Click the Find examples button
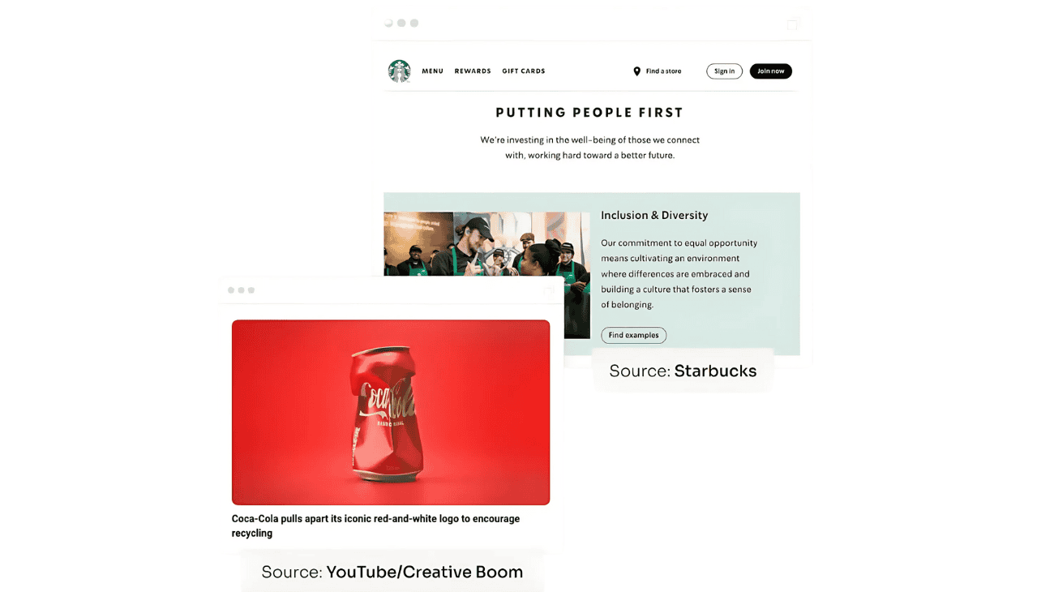The width and height of the screenshot is (1054, 592). [633, 335]
